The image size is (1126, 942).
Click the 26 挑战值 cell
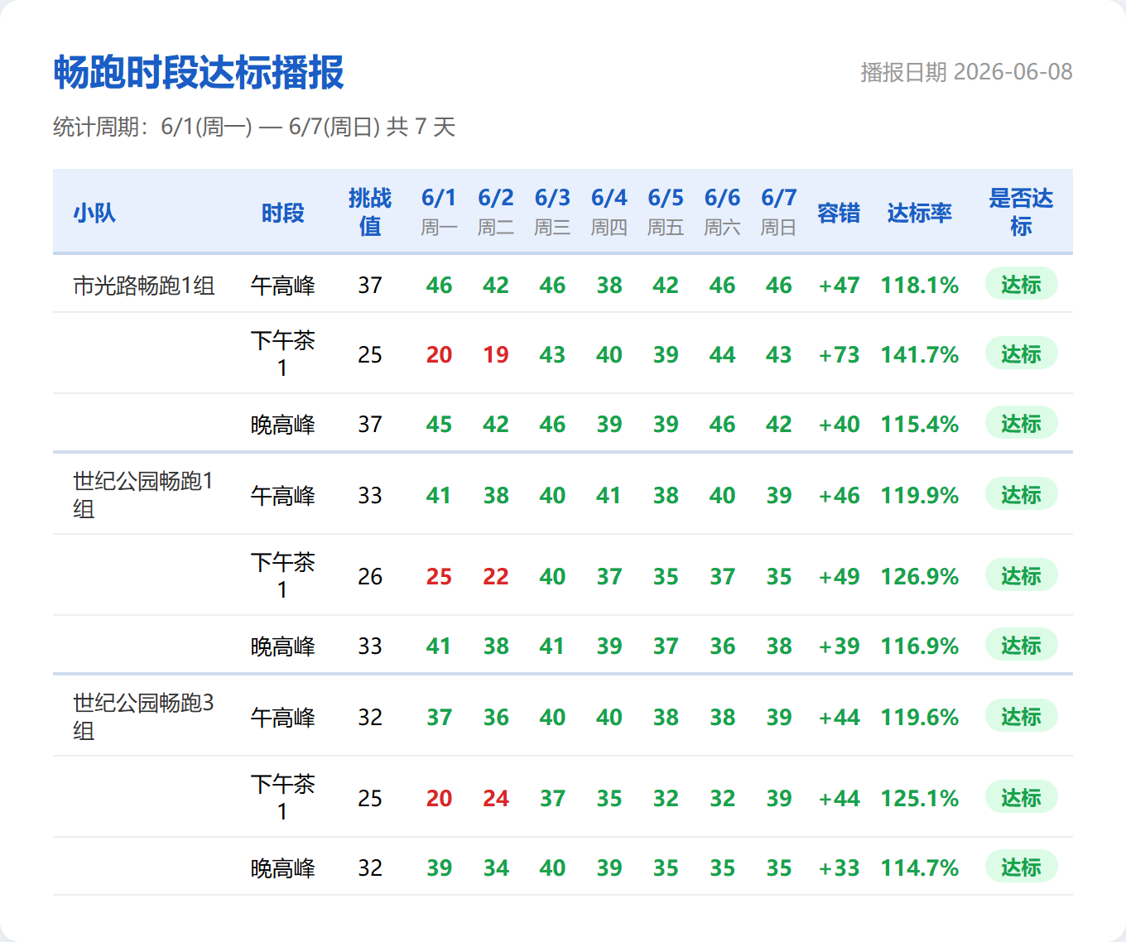pyautogui.click(x=370, y=577)
